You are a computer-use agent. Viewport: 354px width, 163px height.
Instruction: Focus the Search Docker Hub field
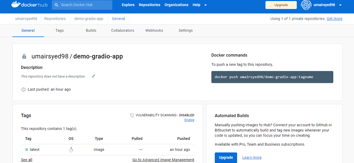(82, 5)
